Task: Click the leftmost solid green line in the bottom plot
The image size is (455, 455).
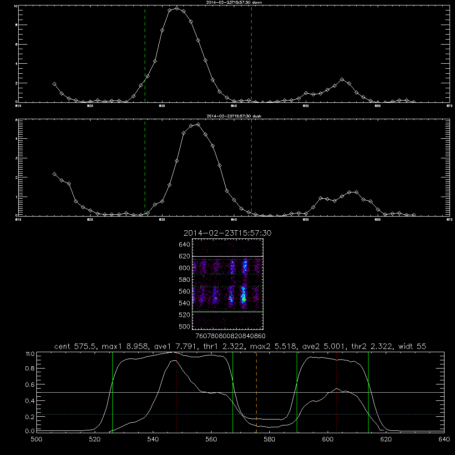Action: pos(112,392)
